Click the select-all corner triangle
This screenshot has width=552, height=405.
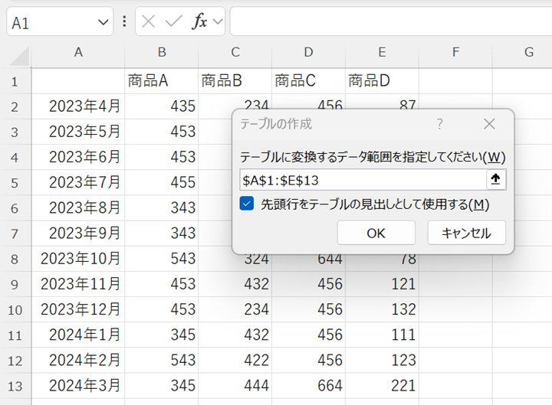tap(20, 56)
